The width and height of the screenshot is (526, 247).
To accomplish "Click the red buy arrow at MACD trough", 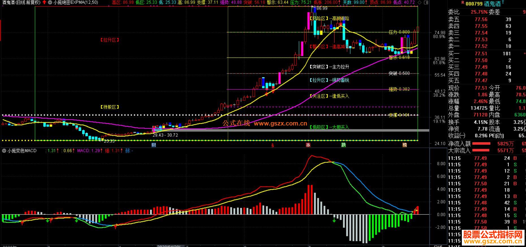I will pyautogui.click(x=115, y=226).
